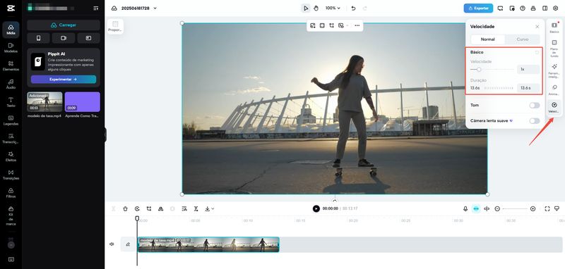Open the smart tools properties tab
Viewport: 565px width, 269px height.
554,70
